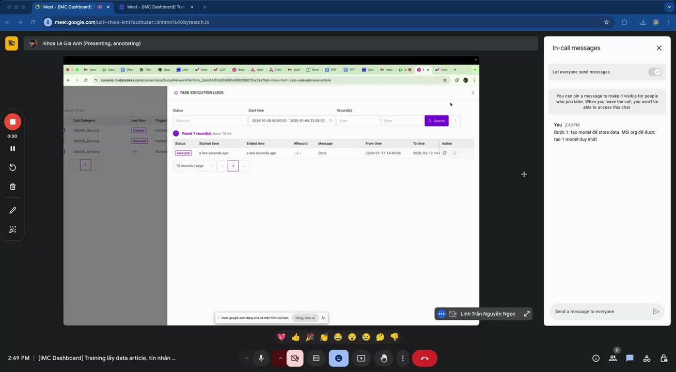
Task: Send the surprised face reaction
Action: pyautogui.click(x=352, y=337)
